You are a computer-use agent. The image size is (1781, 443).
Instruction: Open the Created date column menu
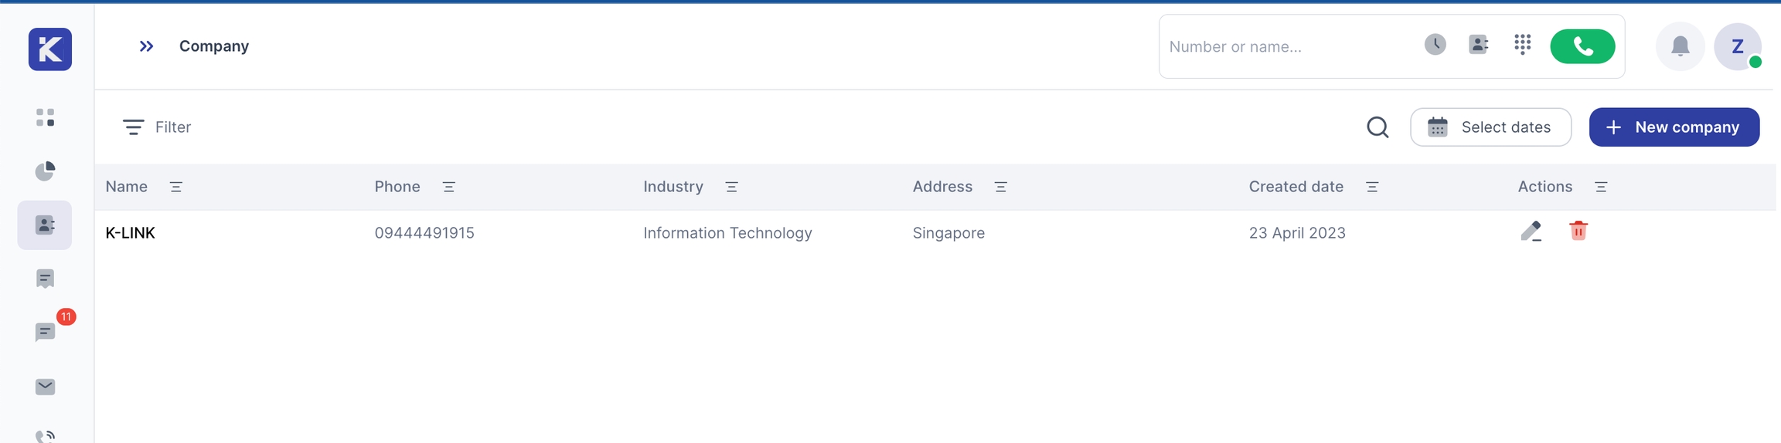point(1371,187)
